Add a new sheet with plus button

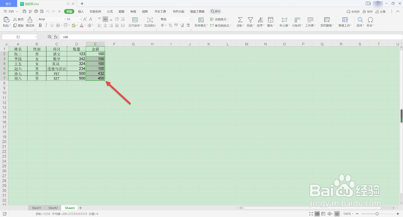81,208
